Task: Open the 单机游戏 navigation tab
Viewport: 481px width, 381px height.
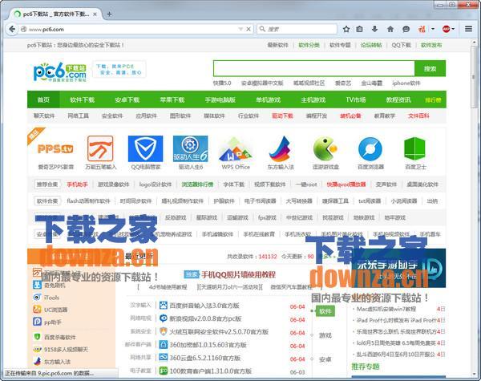Action: [x=269, y=99]
